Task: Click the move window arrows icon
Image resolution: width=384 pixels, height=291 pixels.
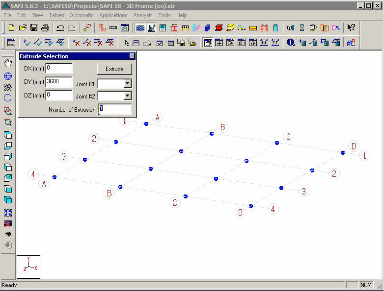Action: [219, 43]
